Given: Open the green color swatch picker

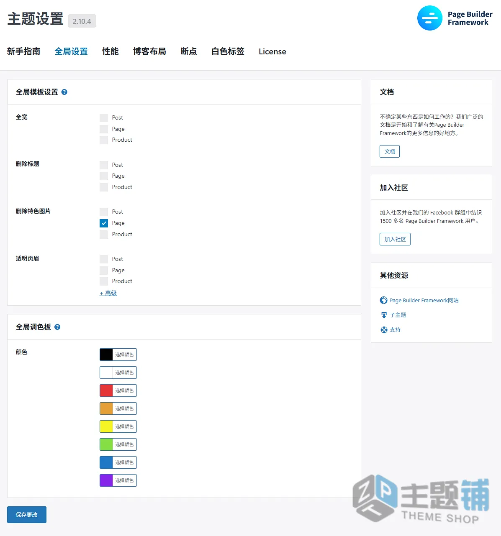Looking at the screenshot, I should [118, 444].
